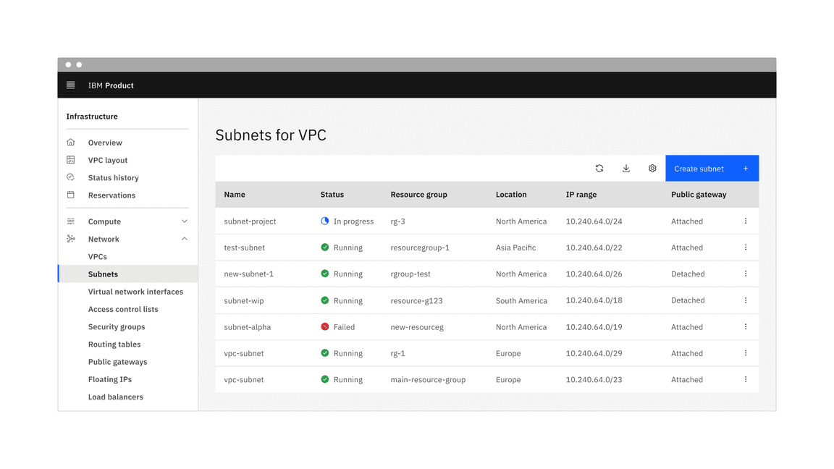Open overflow menu for subnet-alpha row
834x469 pixels.
746,327
